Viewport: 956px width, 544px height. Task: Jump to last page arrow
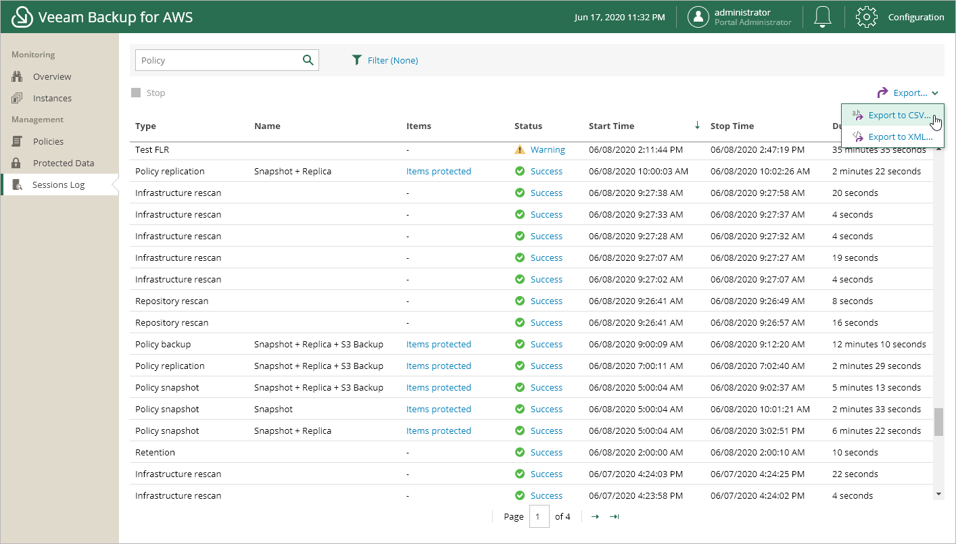(x=614, y=516)
